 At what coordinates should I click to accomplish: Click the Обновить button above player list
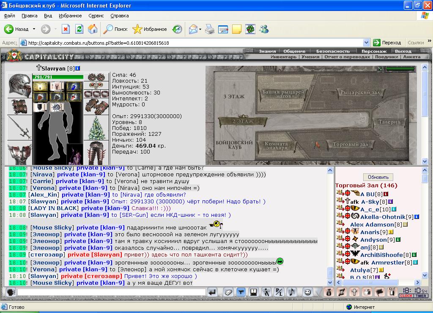point(378,177)
